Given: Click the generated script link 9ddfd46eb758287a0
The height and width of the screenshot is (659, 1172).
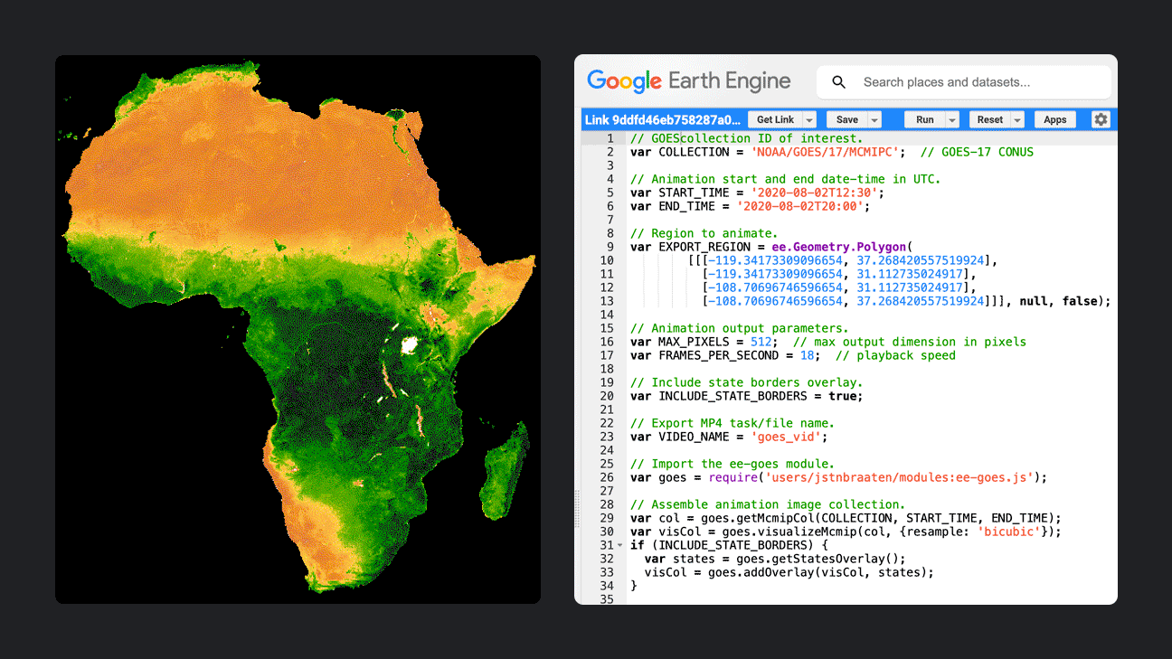Looking at the screenshot, I should pos(665,118).
